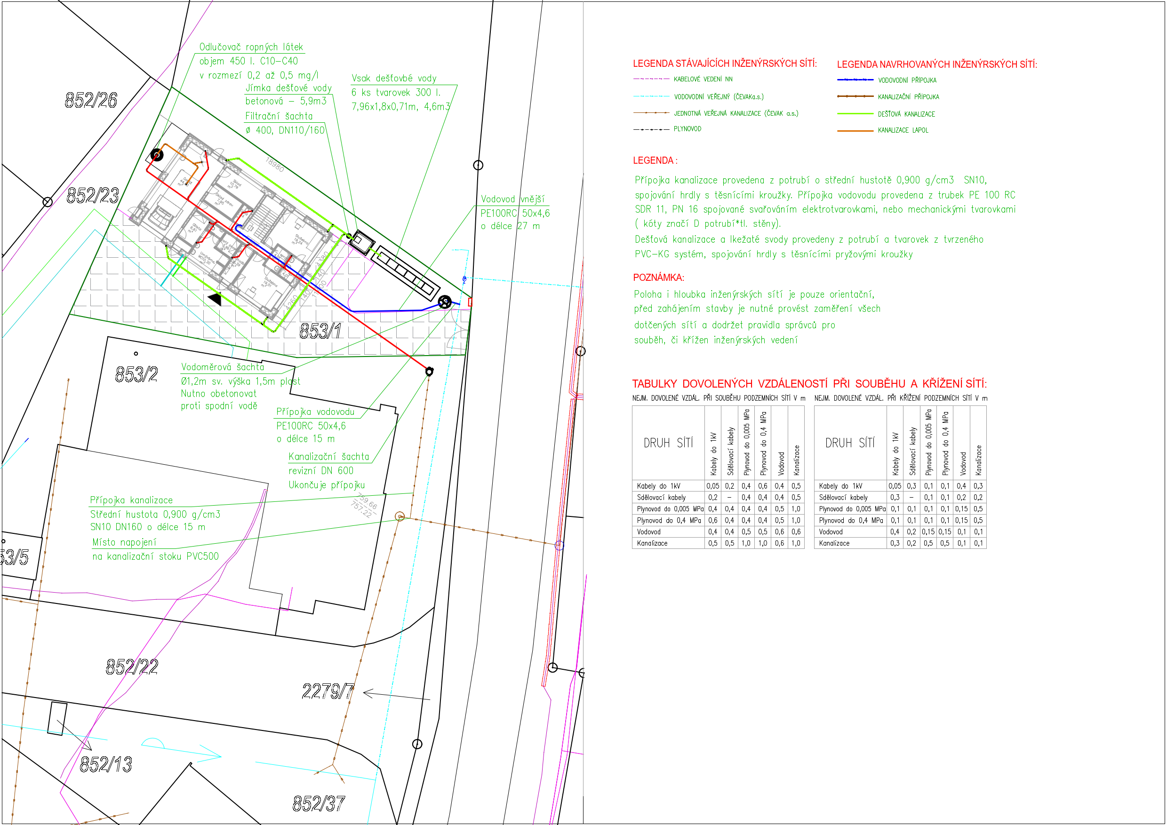1167x825 pixels.
Task: Select the sewer manhole symbol ending red pipe
Action: click(x=429, y=372)
